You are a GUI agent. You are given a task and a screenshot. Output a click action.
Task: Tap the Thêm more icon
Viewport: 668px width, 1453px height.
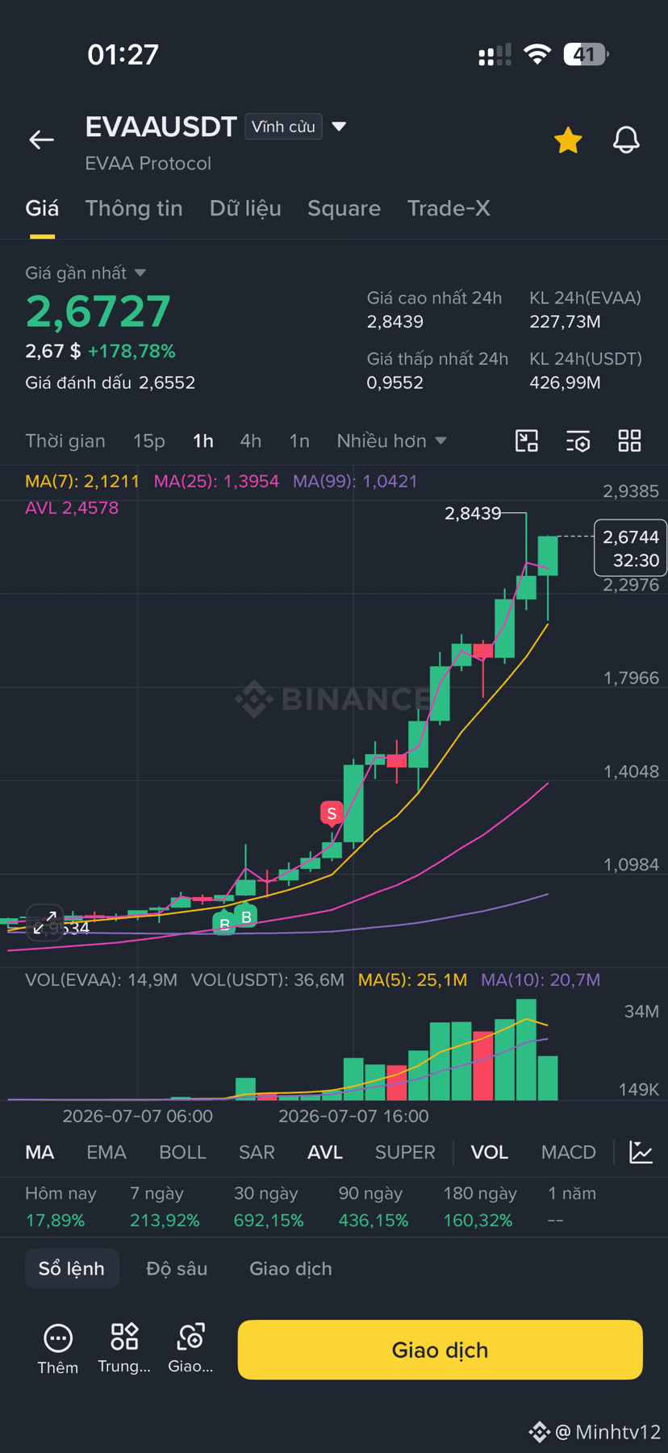point(58,1338)
